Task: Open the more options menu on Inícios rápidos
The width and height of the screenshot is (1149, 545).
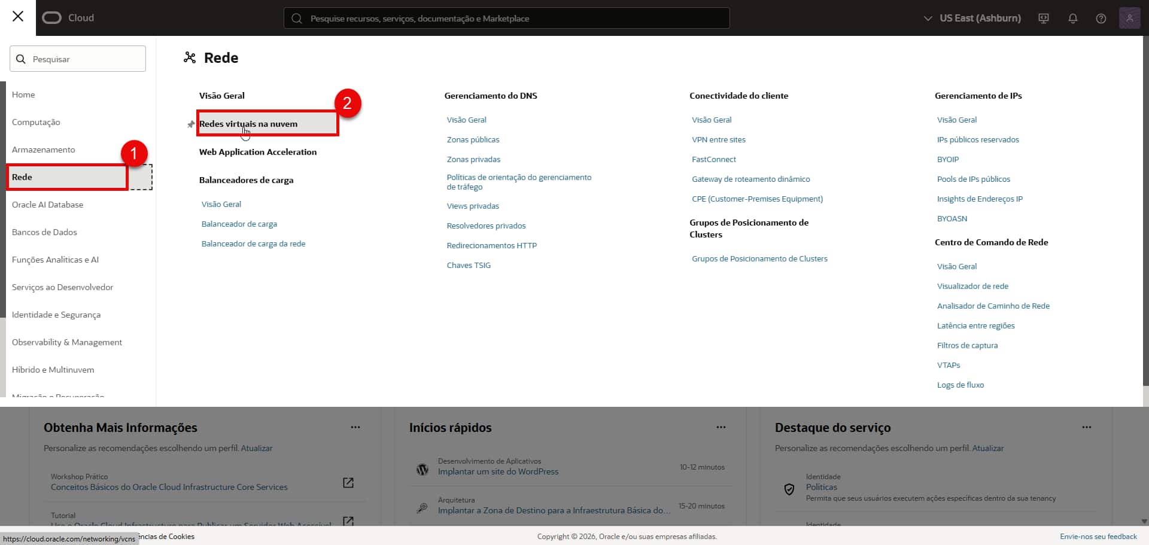Action: 721,427
